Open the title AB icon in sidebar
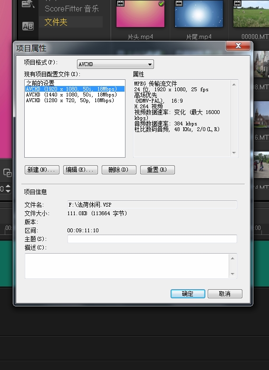Viewport: 269px width, 370px height. point(28,26)
